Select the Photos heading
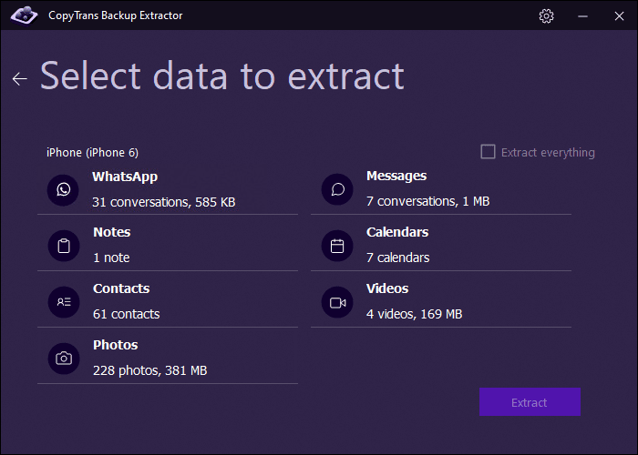The height and width of the screenshot is (455, 638). pos(115,345)
